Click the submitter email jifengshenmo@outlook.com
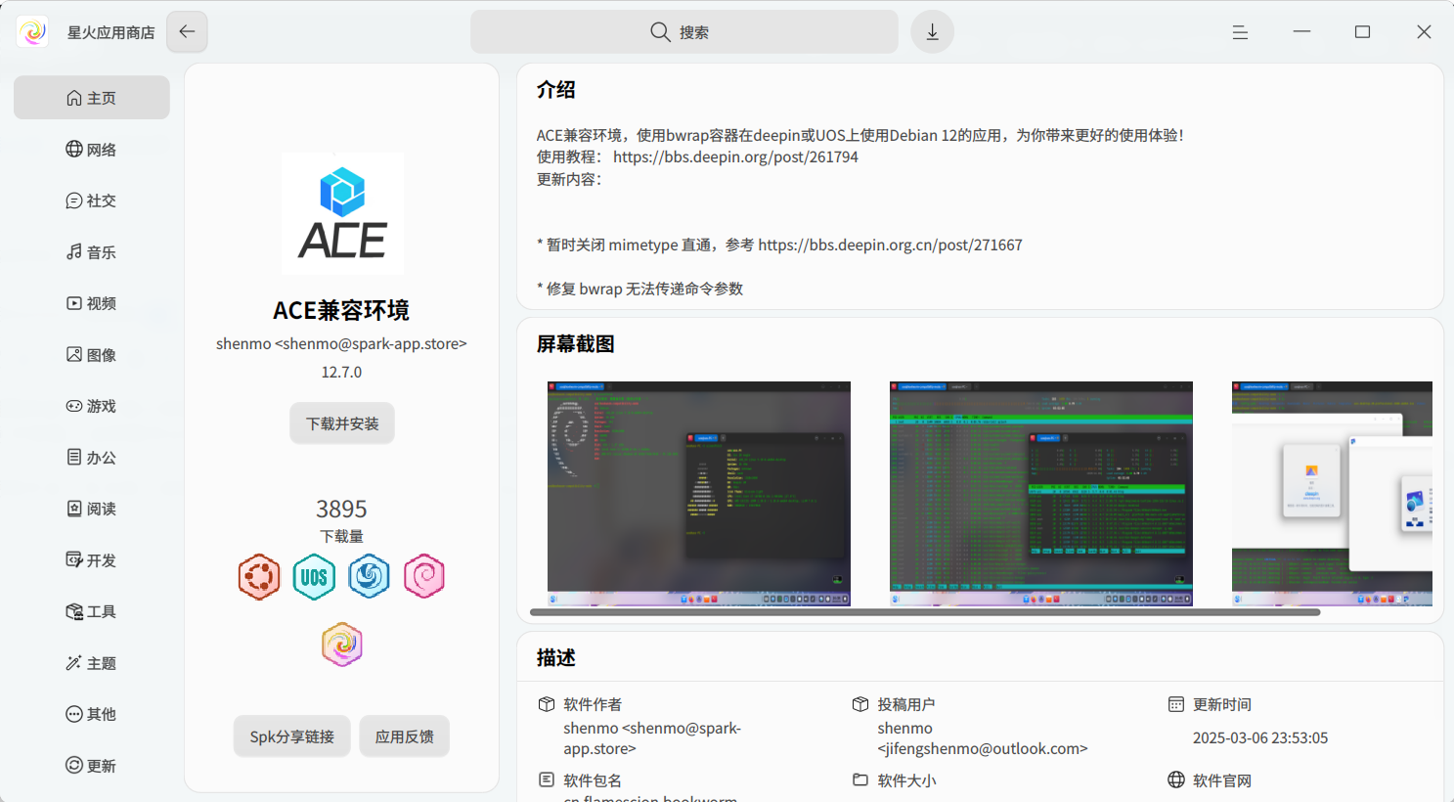Image resolution: width=1454 pixels, height=802 pixels. coord(983,748)
